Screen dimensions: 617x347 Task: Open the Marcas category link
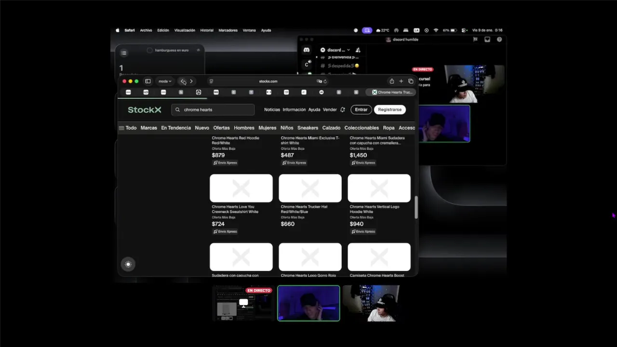click(149, 128)
